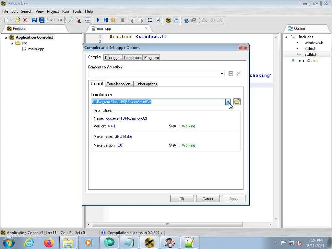Screen dimensions: 332x249
Task: Click the muted volume tray icon
Action: [299, 243]
